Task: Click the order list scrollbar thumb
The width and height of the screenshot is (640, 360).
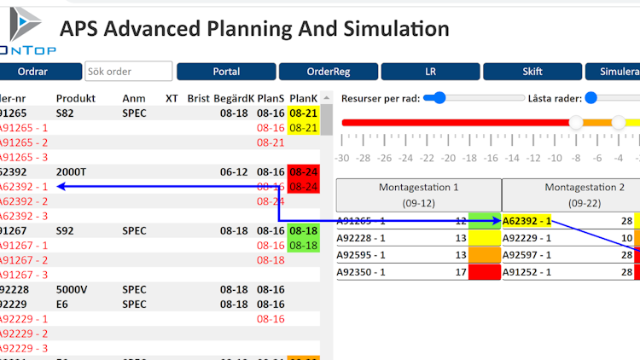Action: click(327, 119)
